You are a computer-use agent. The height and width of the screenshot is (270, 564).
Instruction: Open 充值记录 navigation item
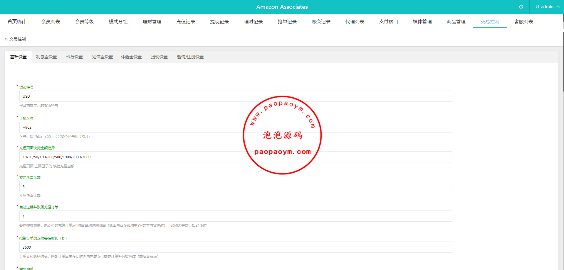pos(186,22)
